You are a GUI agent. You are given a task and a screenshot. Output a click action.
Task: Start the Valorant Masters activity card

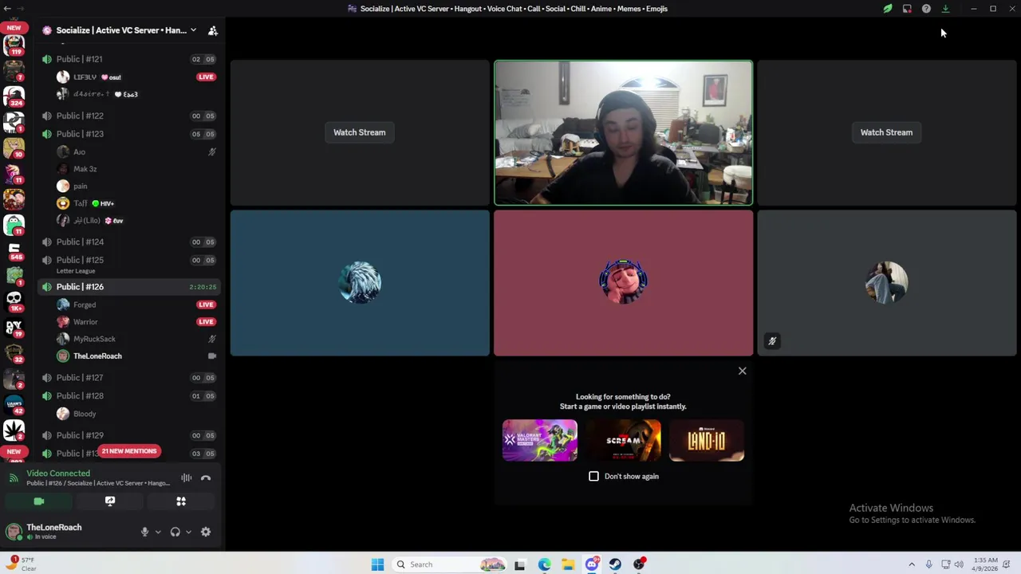540,440
